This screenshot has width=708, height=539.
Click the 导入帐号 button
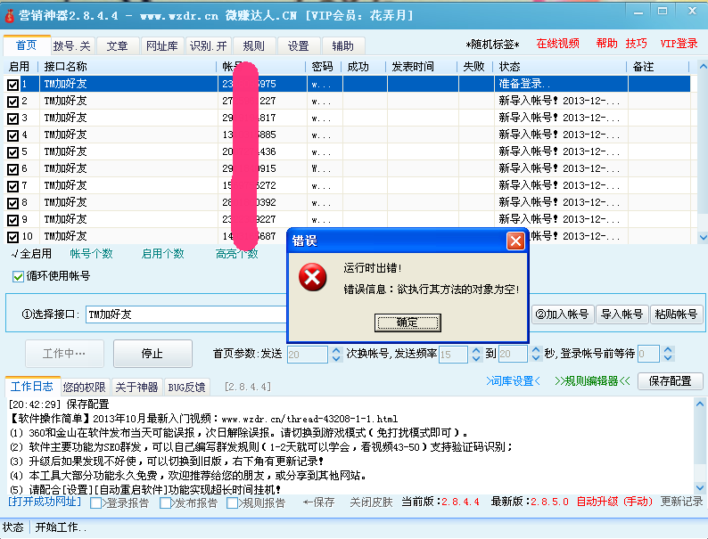(622, 314)
